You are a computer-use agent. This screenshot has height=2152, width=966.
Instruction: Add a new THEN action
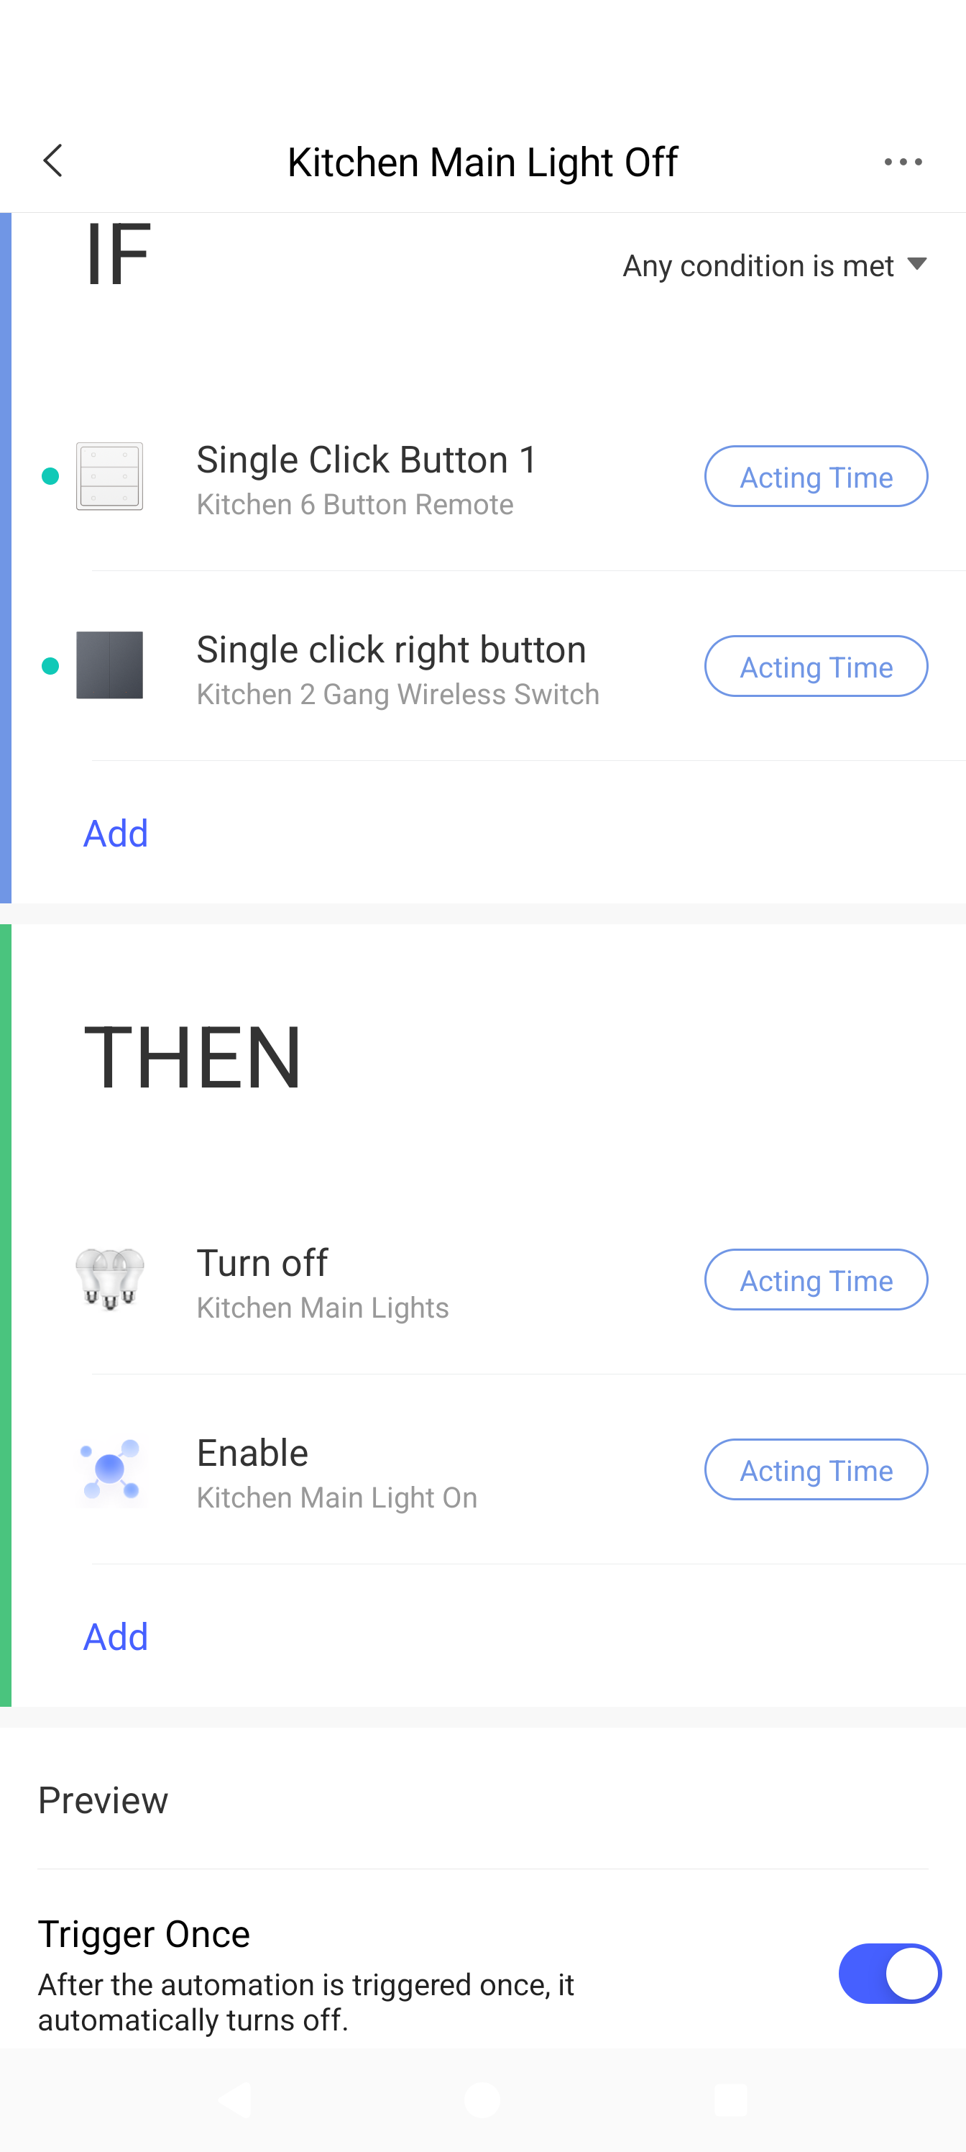[116, 1636]
